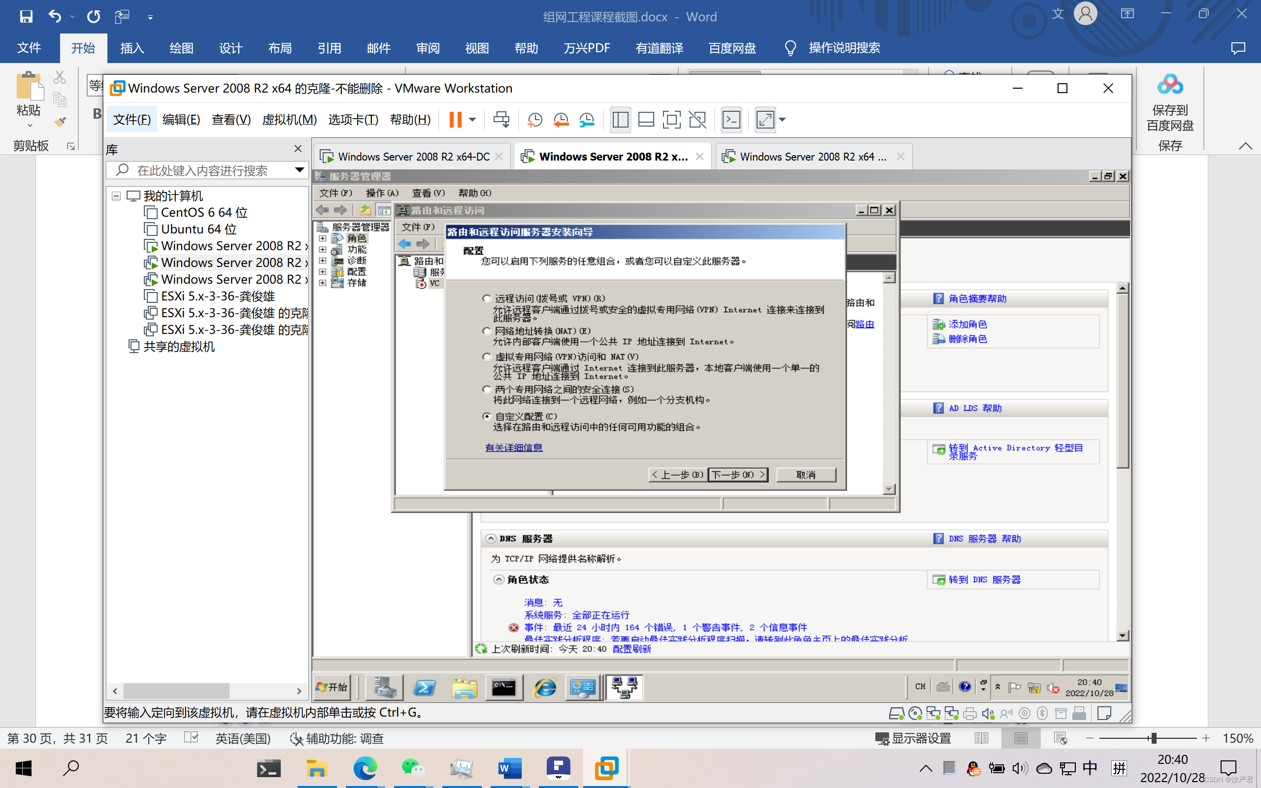Image resolution: width=1261 pixels, height=788 pixels.
Task: Select the Remote Access (dial-up or VPN) option
Action: tap(487, 298)
